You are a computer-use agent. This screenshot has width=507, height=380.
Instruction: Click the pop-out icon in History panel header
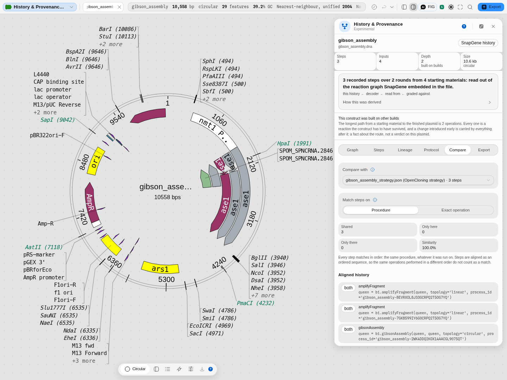click(x=481, y=26)
